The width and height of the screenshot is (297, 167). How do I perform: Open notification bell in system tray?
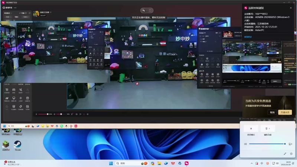[x=293, y=163]
